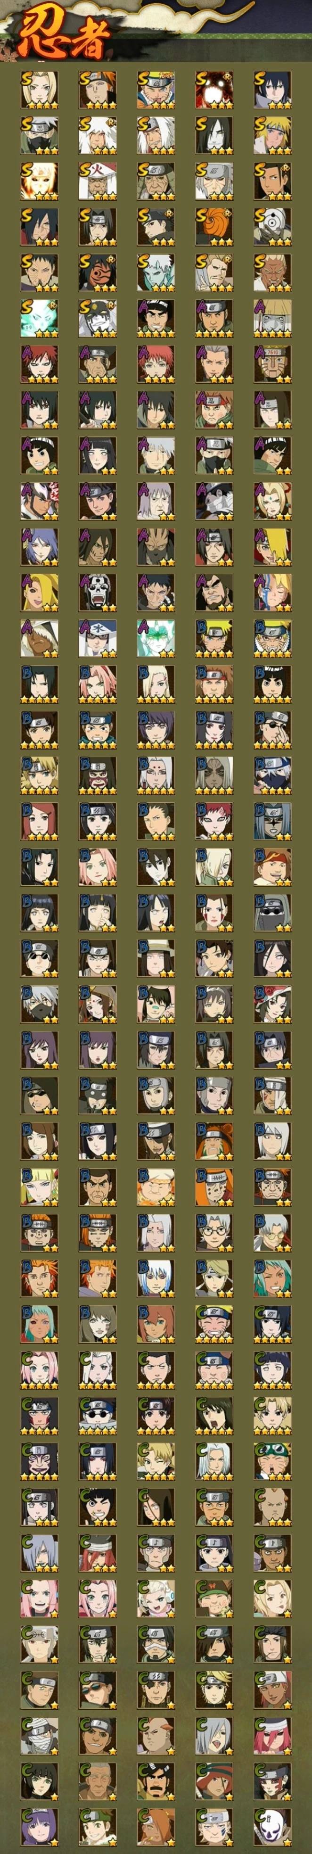
Task: Open the skull-face-paint Hidan portrait
Action: [97, 592]
